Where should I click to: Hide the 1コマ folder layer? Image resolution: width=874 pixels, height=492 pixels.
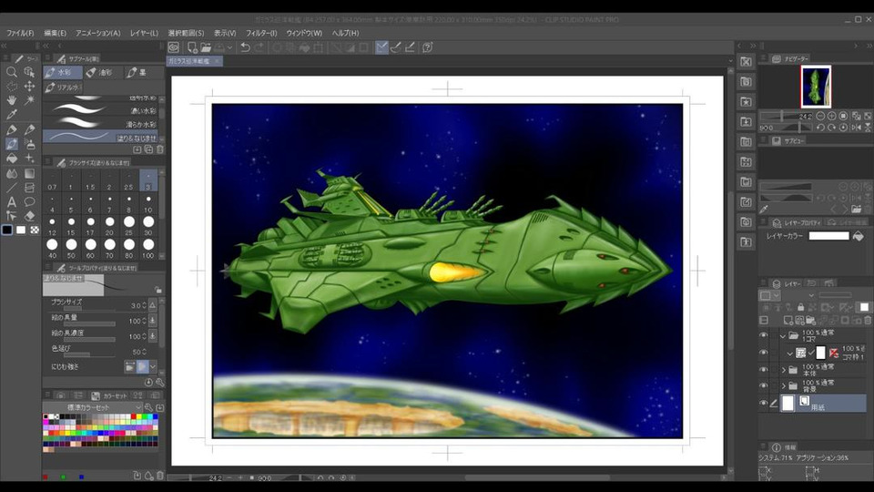point(764,336)
